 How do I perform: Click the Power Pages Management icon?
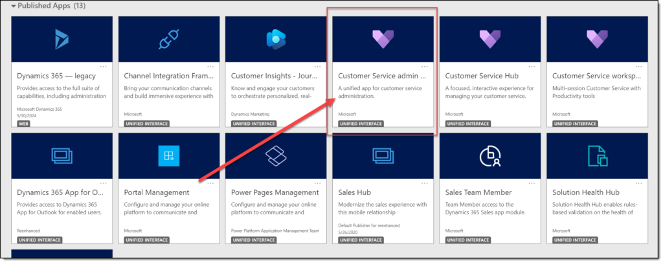click(x=276, y=155)
